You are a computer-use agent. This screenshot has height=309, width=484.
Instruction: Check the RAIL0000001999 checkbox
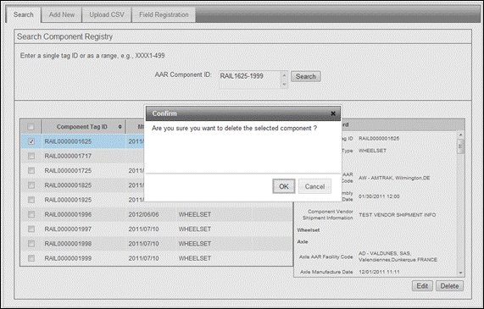(31, 258)
